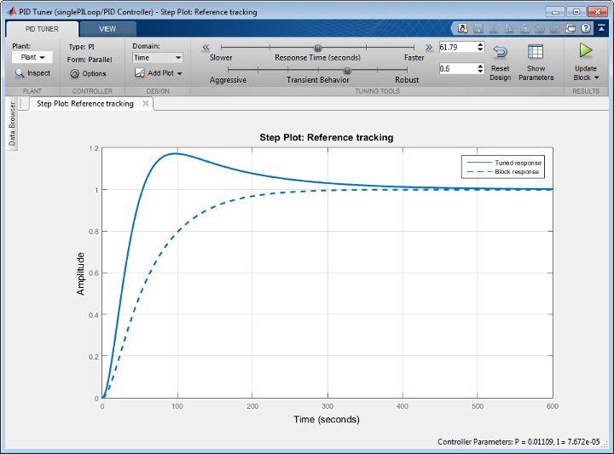
Task: Click the Copy icon in quick access toolbar
Action: click(509, 28)
